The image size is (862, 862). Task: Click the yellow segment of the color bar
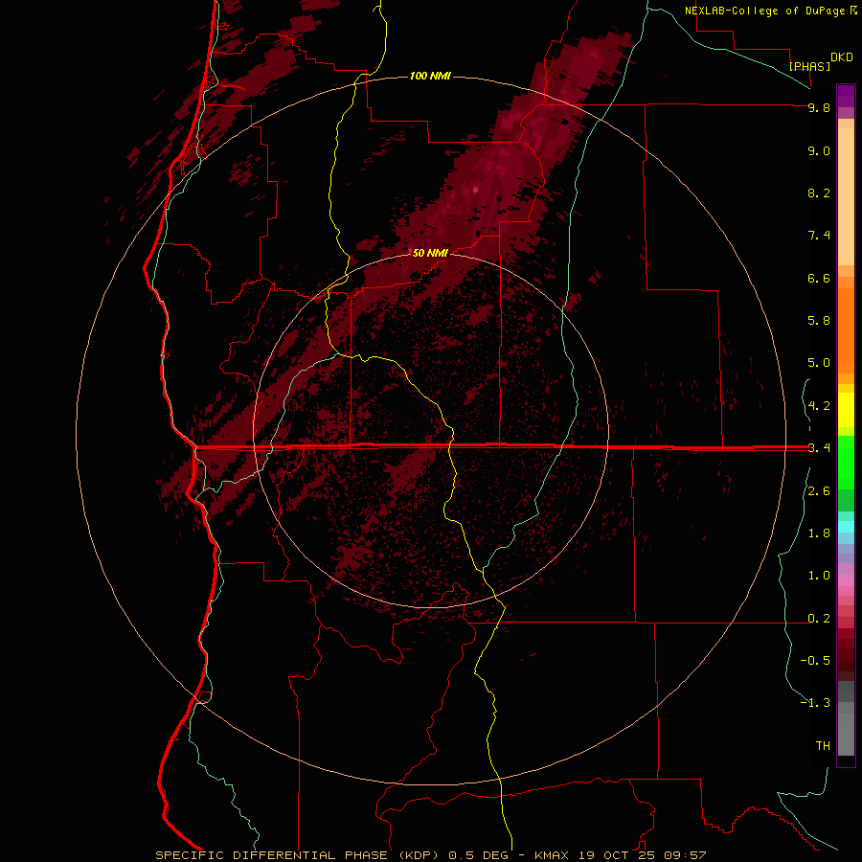(x=846, y=410)
